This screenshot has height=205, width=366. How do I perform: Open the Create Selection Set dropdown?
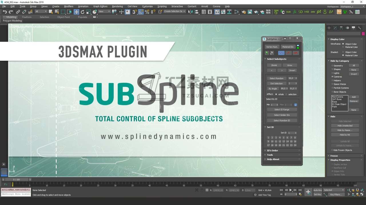[x=174, y=12]
